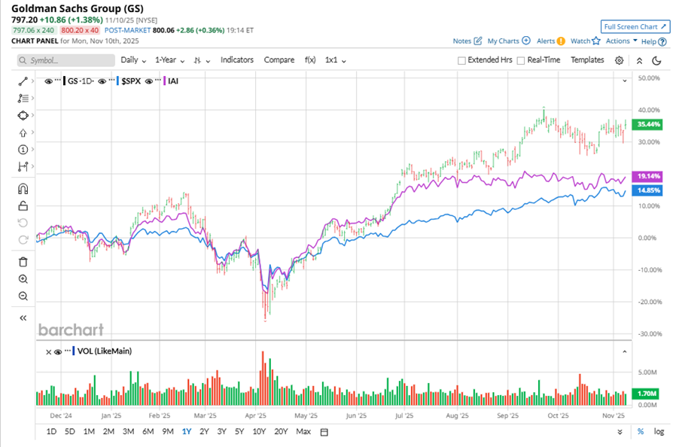Open the Daily interval dropdown

[x=133, y=60]
